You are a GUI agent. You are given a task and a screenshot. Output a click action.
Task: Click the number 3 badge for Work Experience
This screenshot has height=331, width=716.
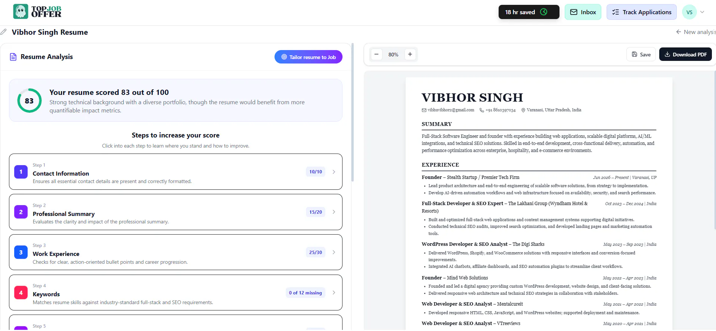[21, 252]
